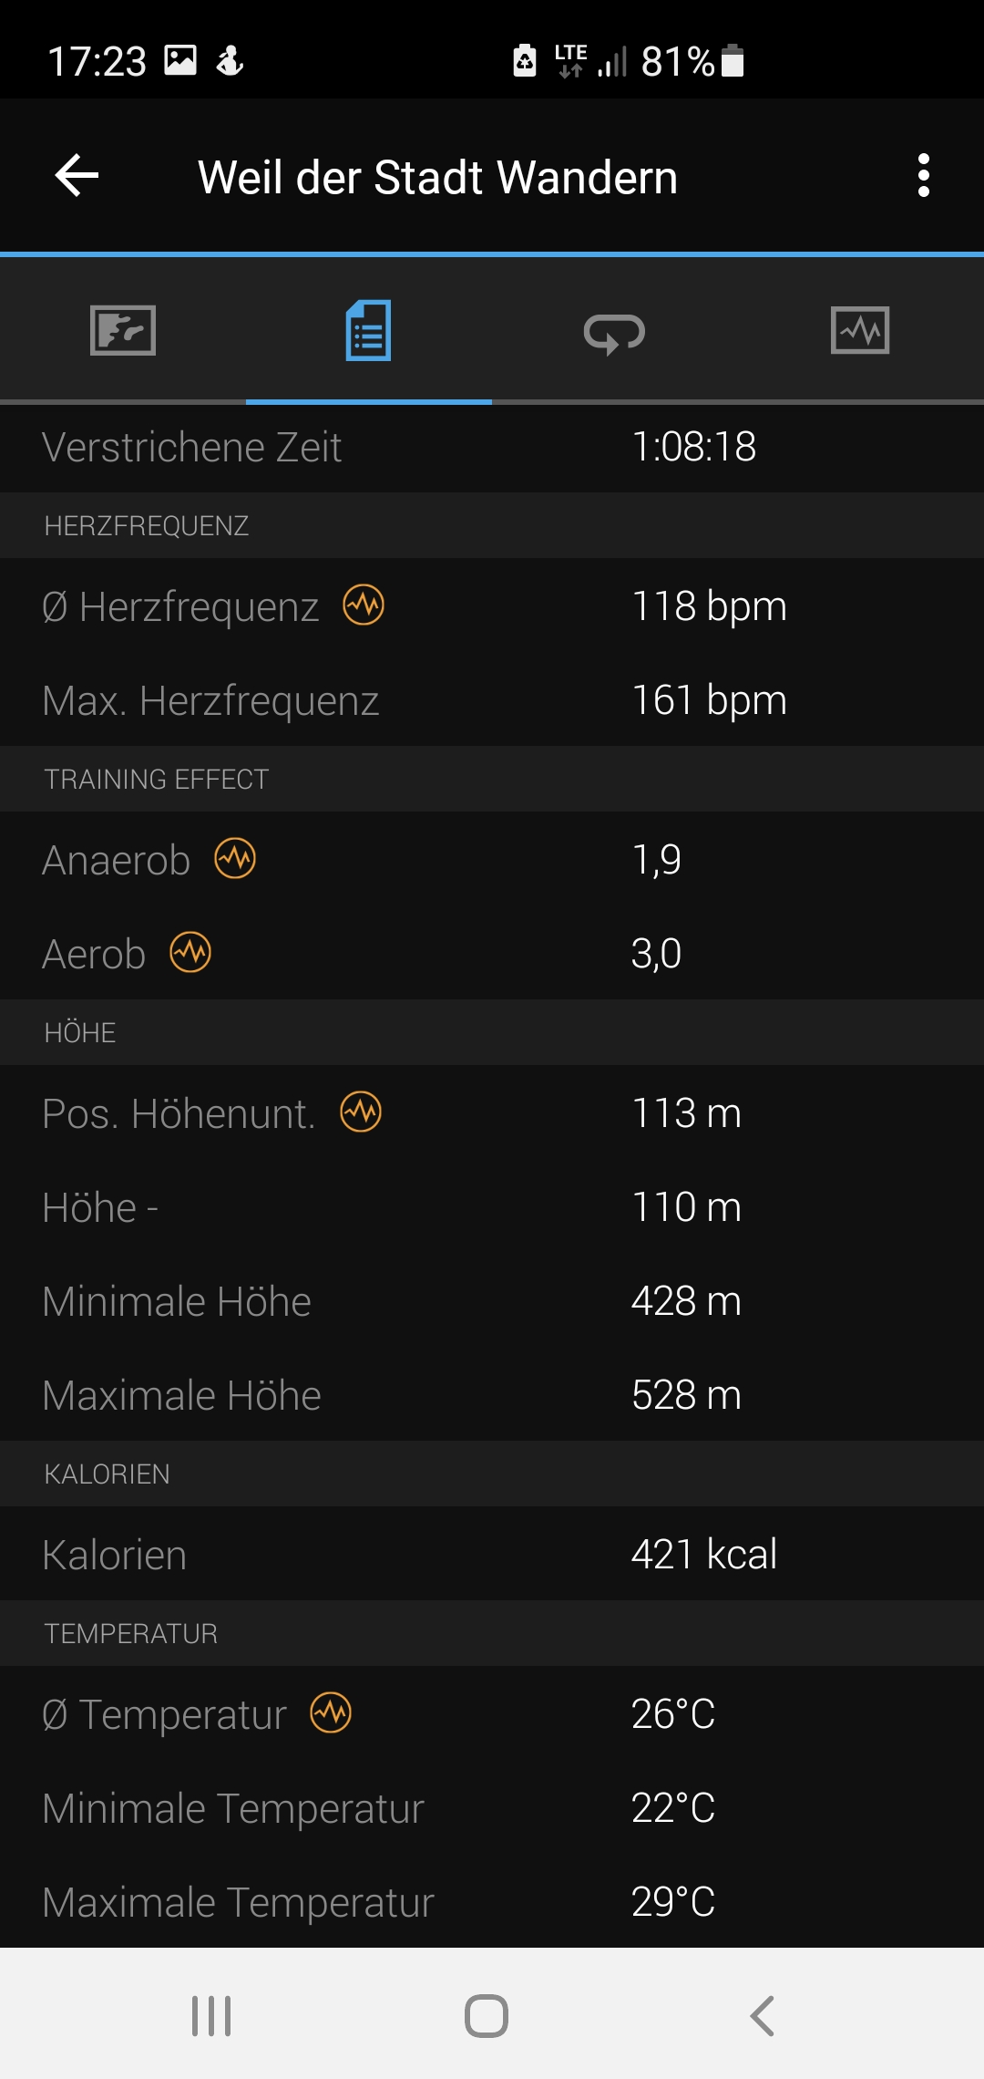Open the three-dot overflow menu
Image resolution: width=984 pixels, height=2079 pixels.
(x=923, y=176)
